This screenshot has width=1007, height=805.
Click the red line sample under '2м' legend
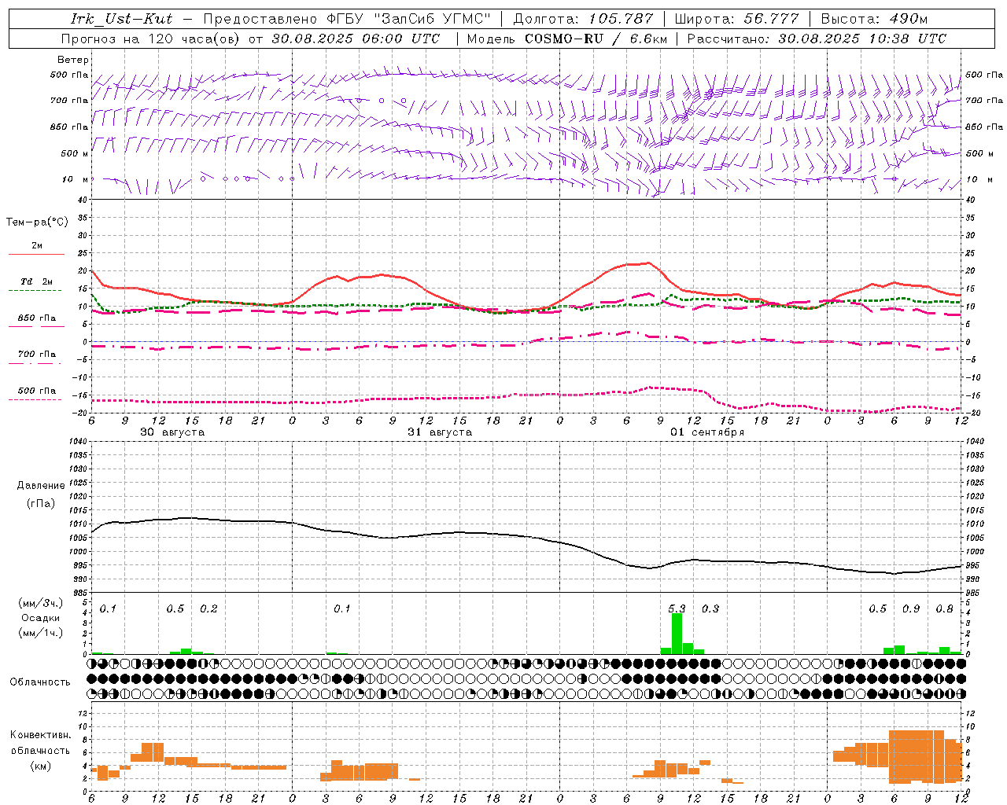(x=36, y=254)
